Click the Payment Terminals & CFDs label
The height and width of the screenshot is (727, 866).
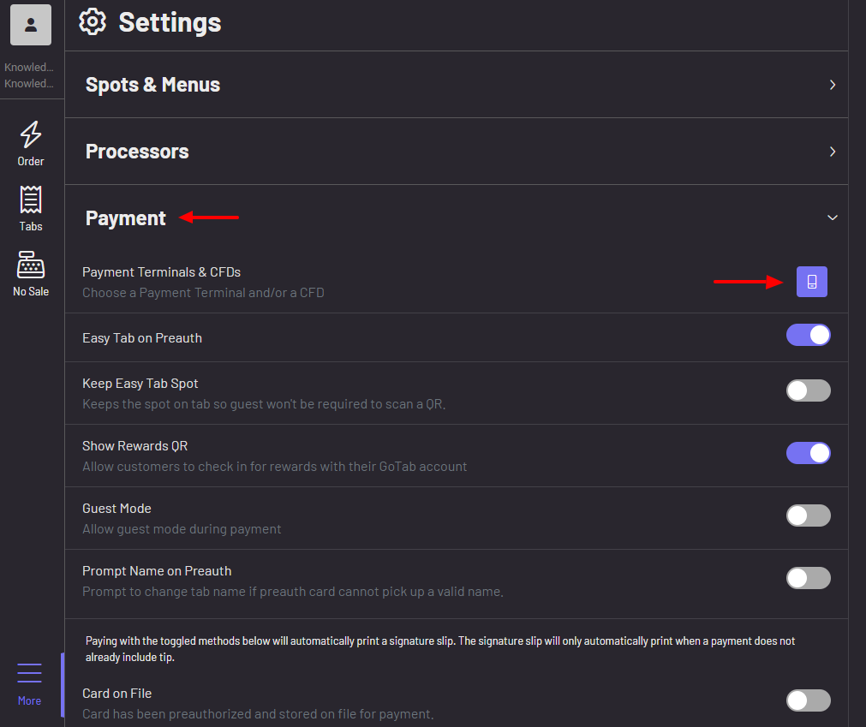point(161,272)
